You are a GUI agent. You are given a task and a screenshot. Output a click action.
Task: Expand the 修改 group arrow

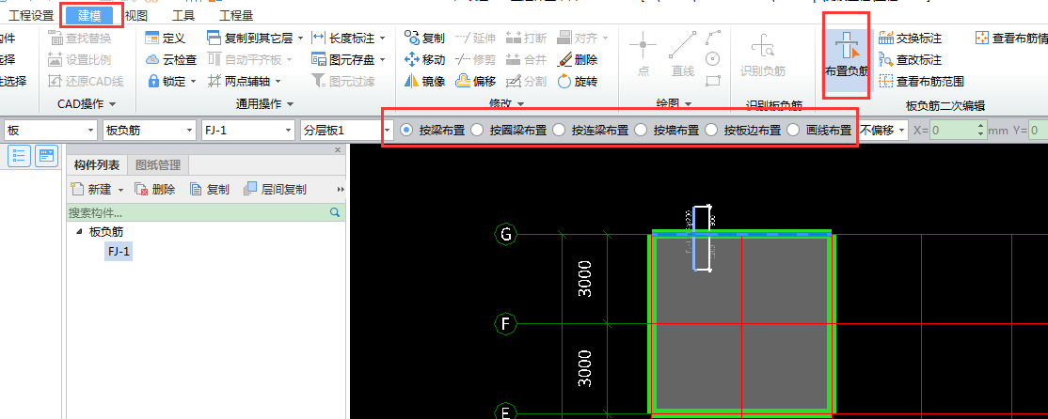(520, 104)
